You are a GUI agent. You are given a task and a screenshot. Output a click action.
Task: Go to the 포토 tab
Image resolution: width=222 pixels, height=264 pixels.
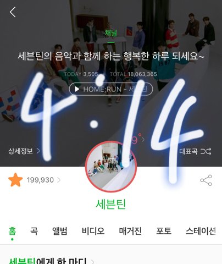click(164, 231)
